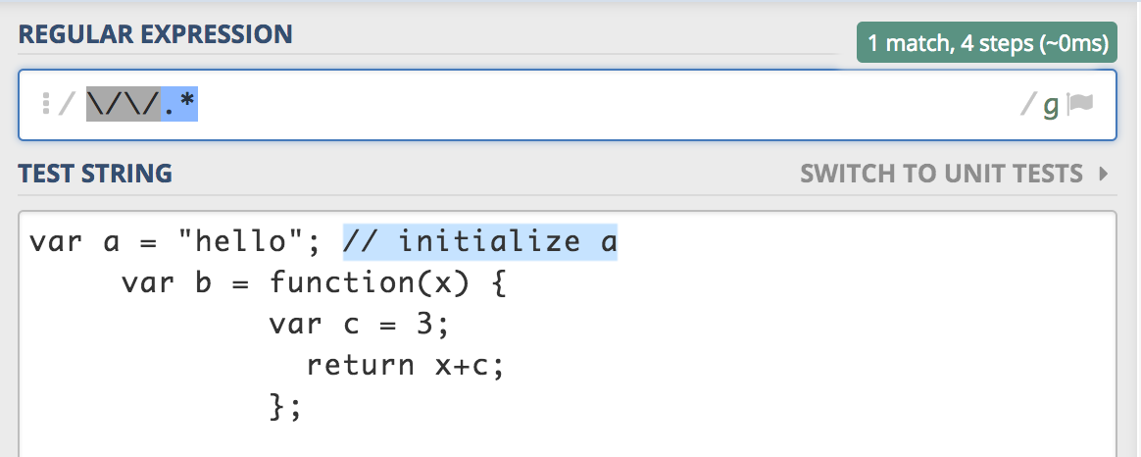1141x457 pixels.
Task: Click the "1 match, 4 steps" badge
Action: click(987, 43)
